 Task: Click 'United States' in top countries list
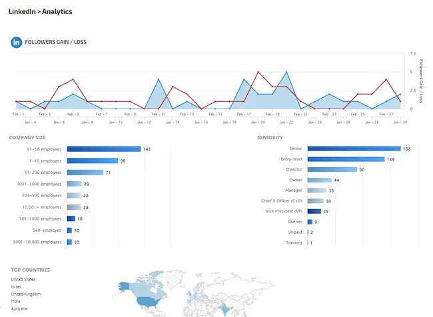click(23, 279)
